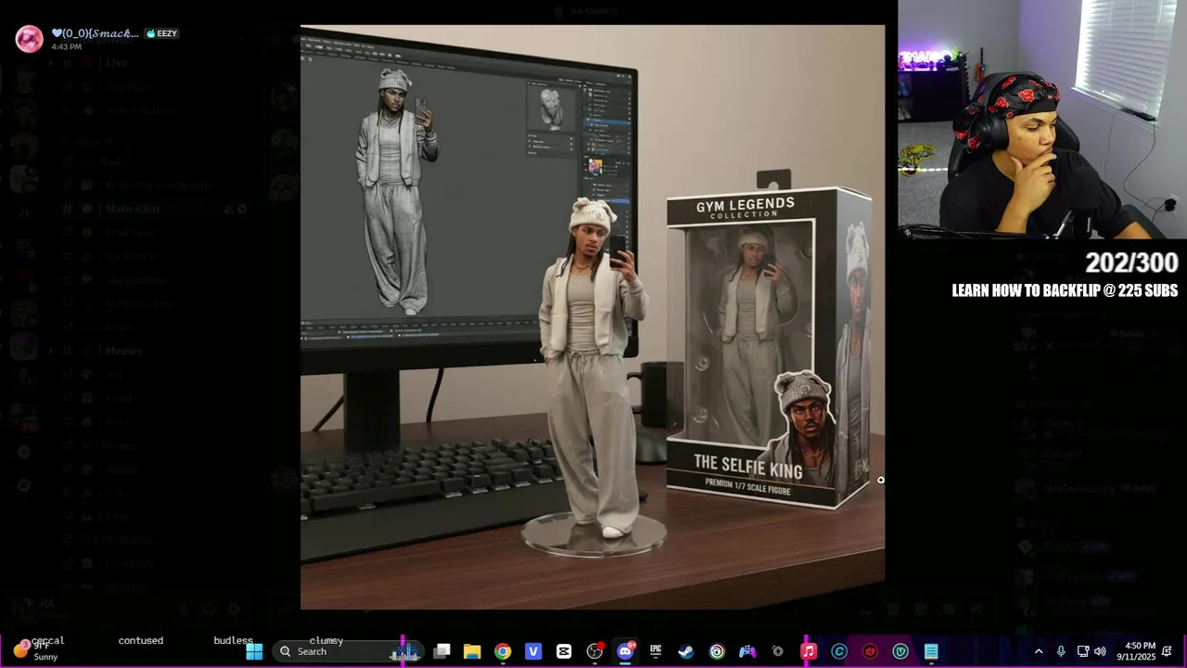The image size is (1187, 668).
Task: Open CapCut from the taskbar
Action: (x=564, y=651)
